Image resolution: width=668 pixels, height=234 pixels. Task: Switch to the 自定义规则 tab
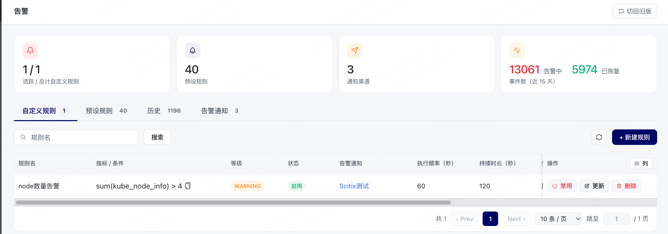click(x=45, y=111)
